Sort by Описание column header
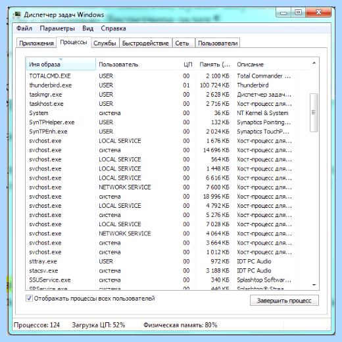The height and width of the screenshot is (342, 342). [x=265, y=64]
